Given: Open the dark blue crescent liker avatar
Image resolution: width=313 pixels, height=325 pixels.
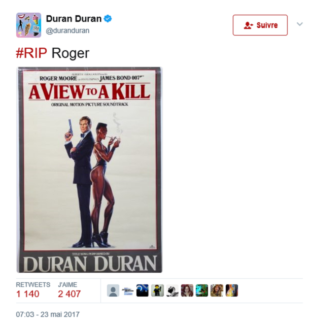Looking at the screenshot, I should pos(143,290).
